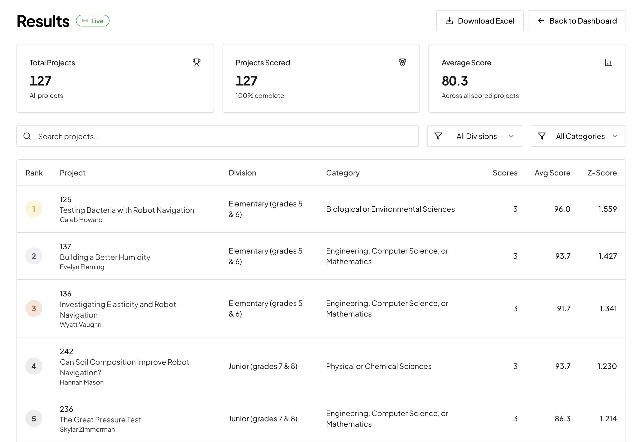
Task: Sort by the Z-Score column header
Action: click(x=601, y=173)
